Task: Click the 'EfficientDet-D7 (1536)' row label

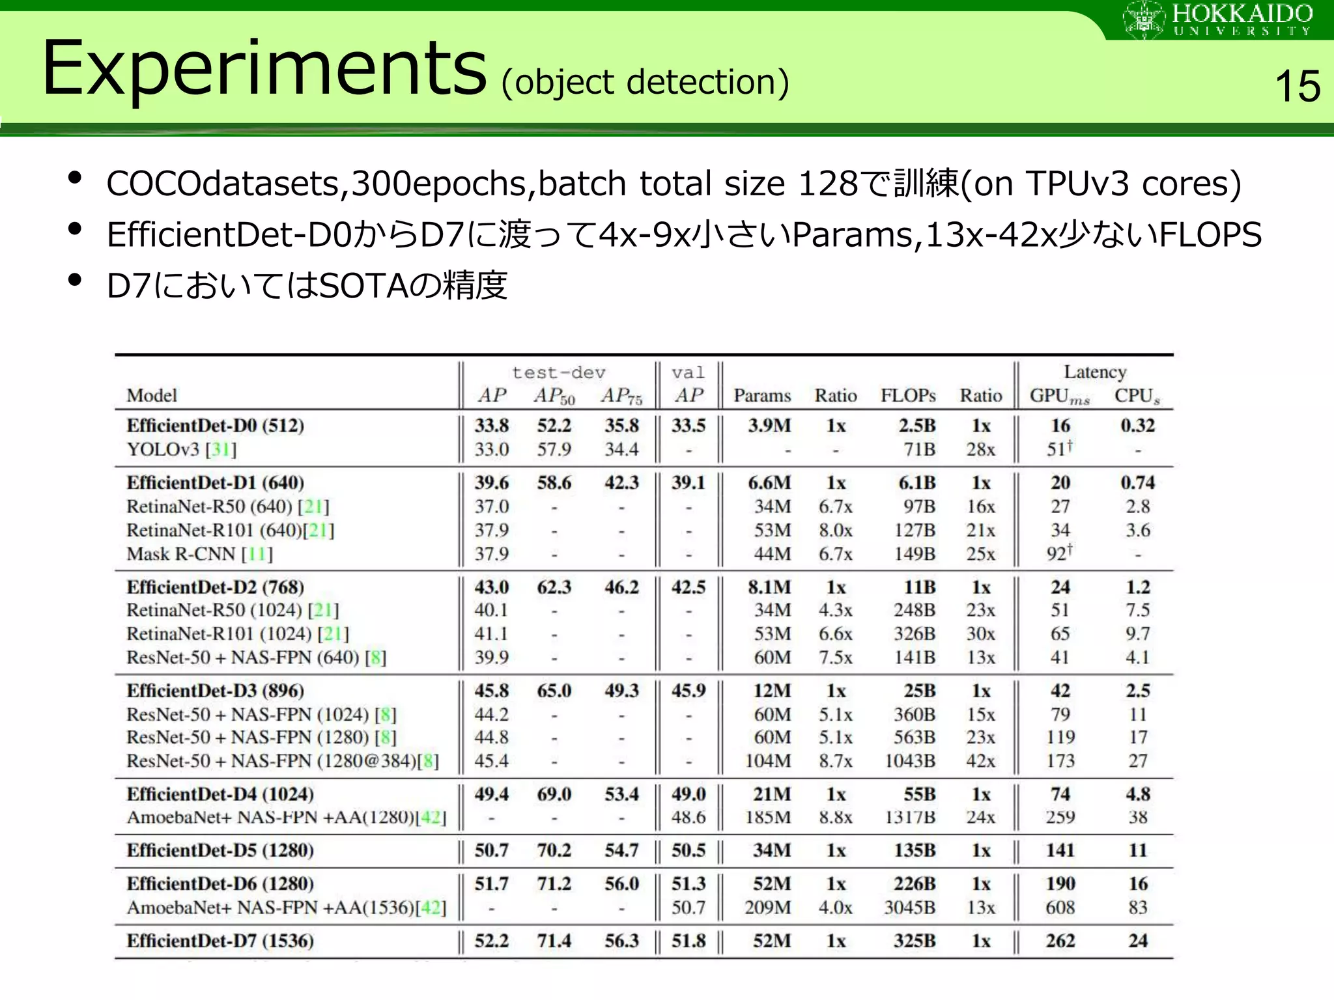Action: 220,941
